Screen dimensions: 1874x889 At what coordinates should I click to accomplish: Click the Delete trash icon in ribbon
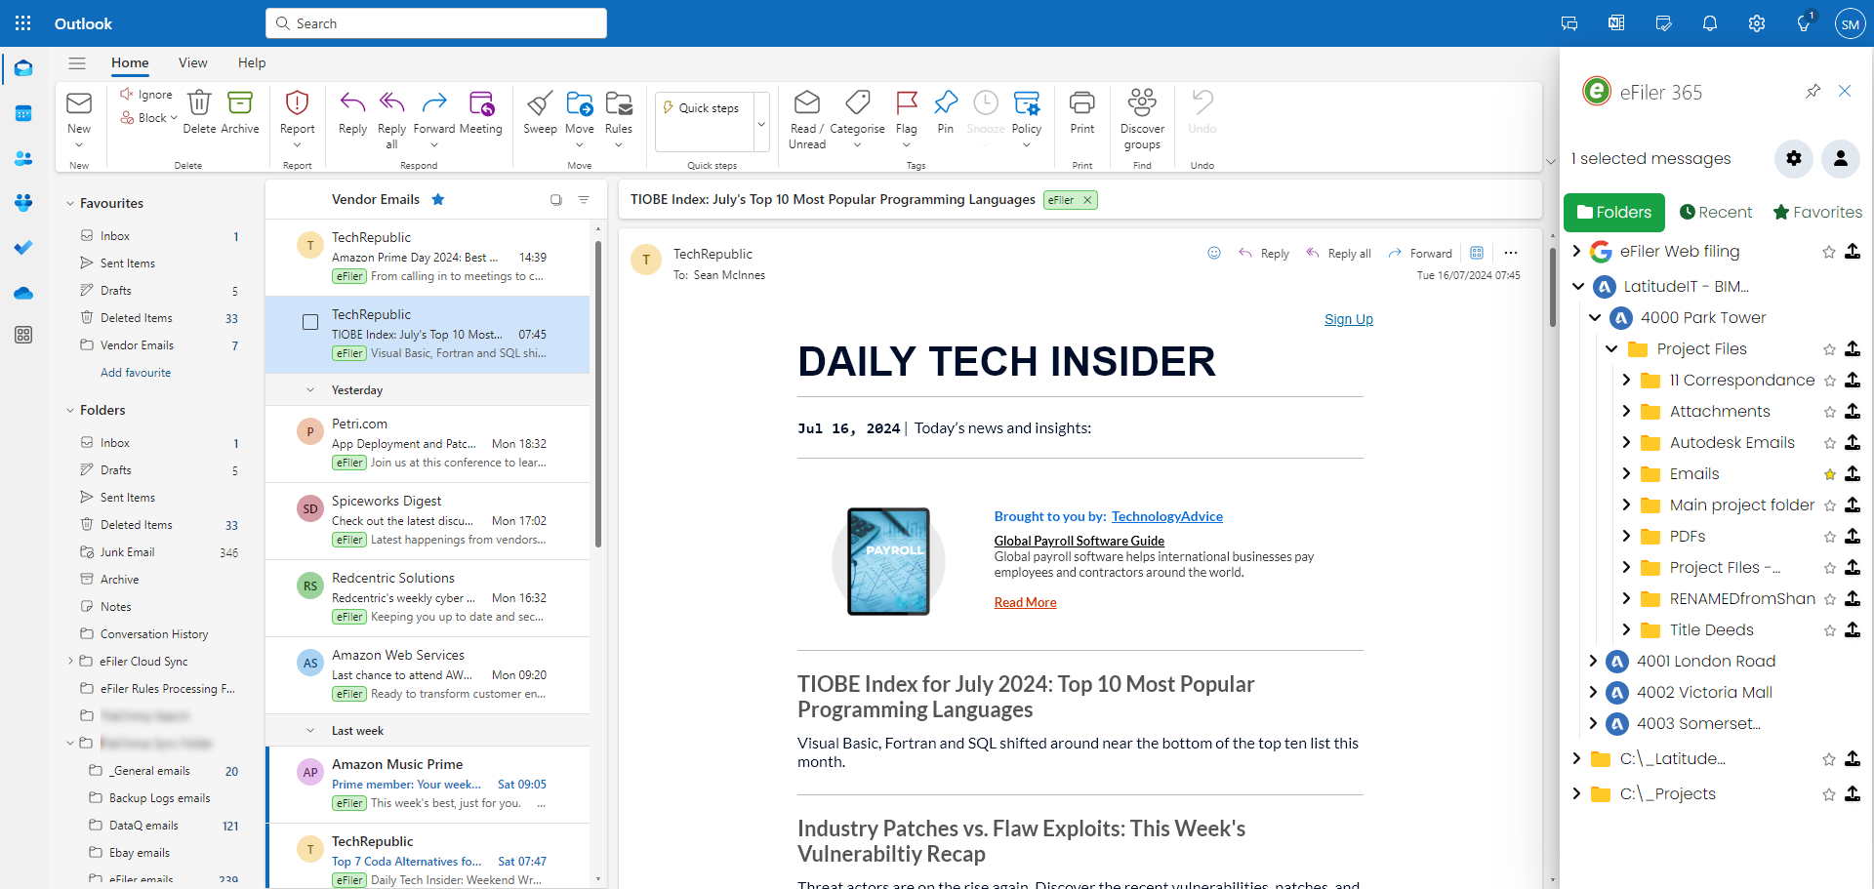click(x=199, y=102)
